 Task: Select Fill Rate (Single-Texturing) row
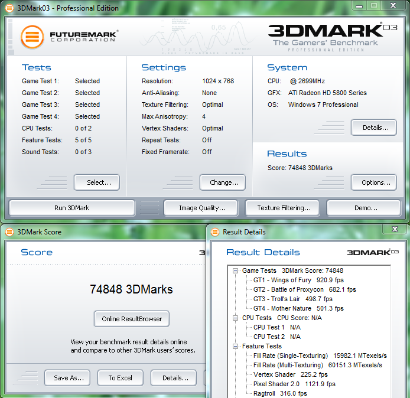click(x=320, y=355)
